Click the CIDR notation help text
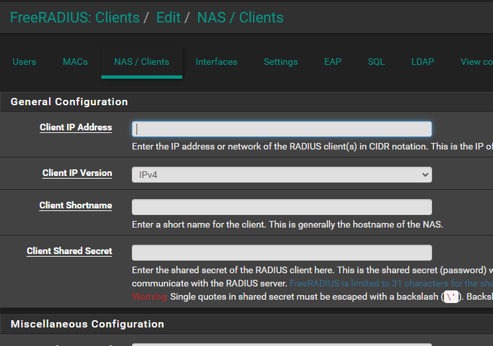Screen dimensions: 493x346 point(313,146)
